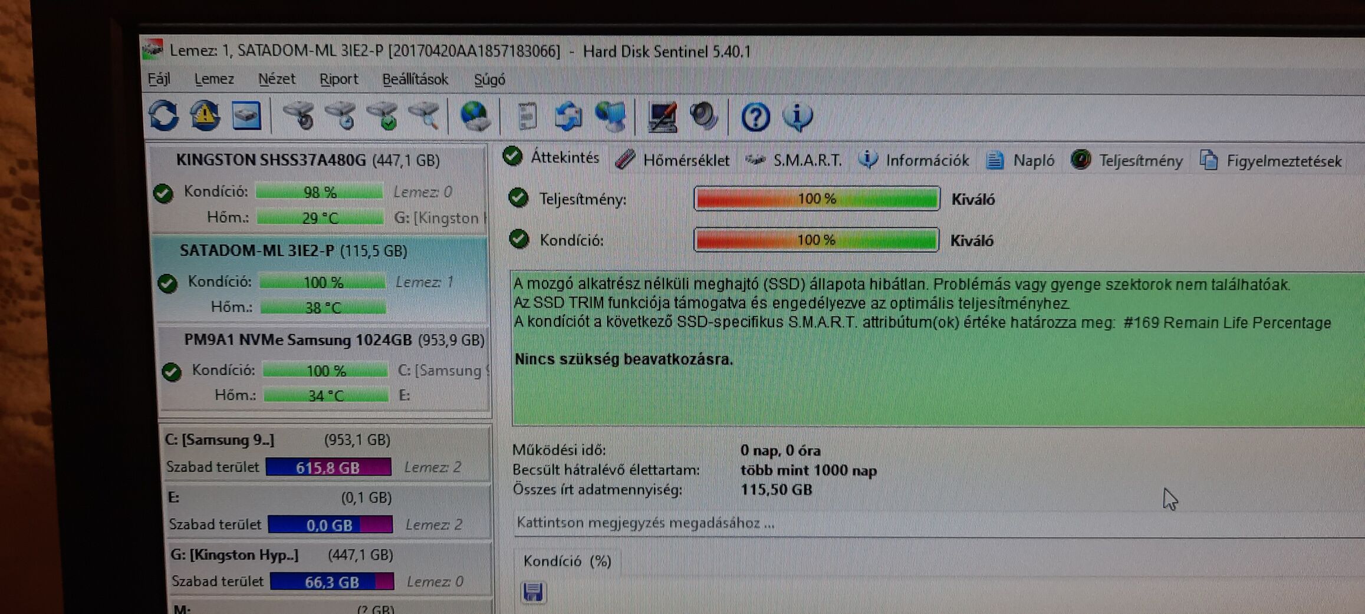Select the C: [Samsung 9..] partition
This screenshot has height=614, width=1365.
pos(326,453)
